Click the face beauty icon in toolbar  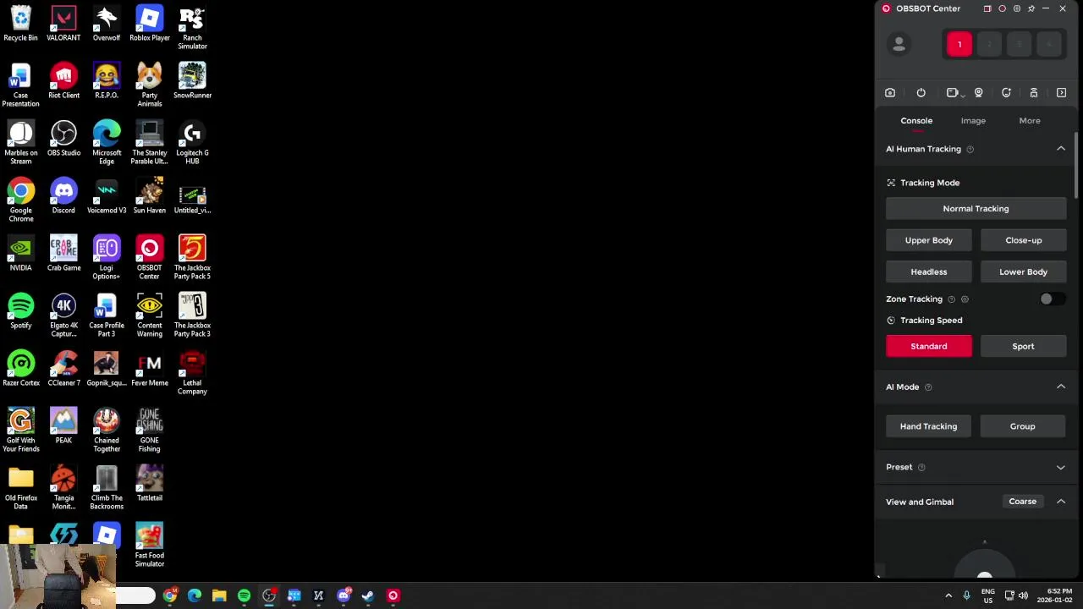point(1006,93)
